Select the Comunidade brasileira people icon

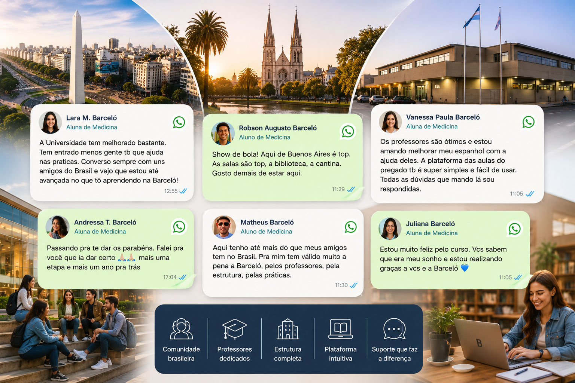[181, 329]
